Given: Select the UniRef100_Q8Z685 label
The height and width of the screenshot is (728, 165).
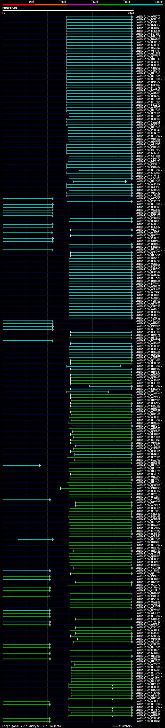Looking at the screenshot, I should click(x=148, y=210).
